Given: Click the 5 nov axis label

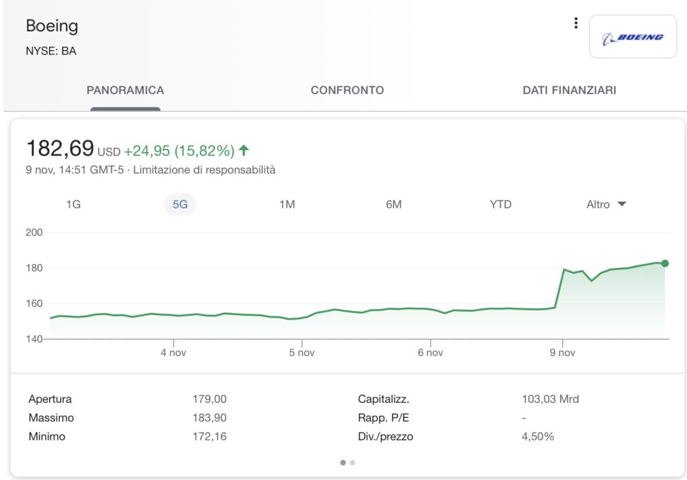Looking at the screenshot, I should pos(302,353).
